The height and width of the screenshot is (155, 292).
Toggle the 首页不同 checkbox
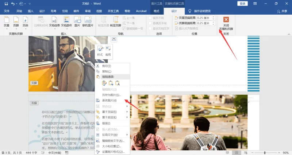click(150, 18)
